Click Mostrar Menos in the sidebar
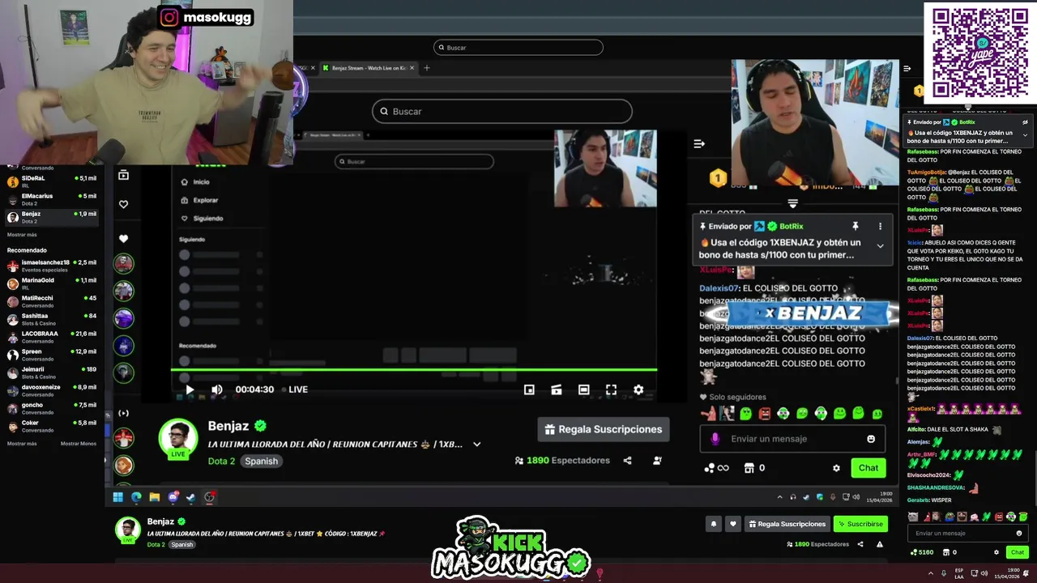 tap(79, 444)
